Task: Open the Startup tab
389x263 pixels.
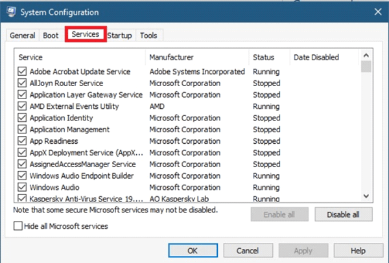Action: pos(119,36)
